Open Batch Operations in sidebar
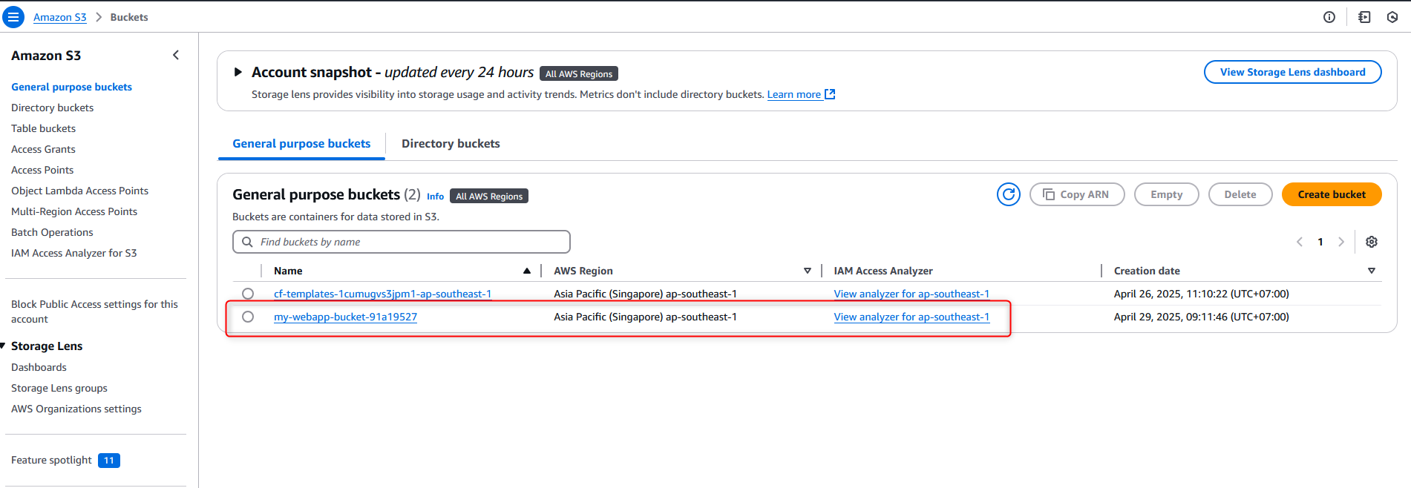1411x488 pixels. pyautogui.click(x=52, y=232)
